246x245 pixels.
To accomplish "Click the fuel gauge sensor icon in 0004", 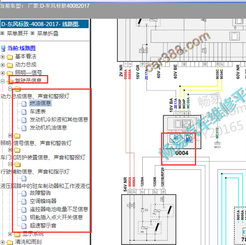I will (174, 138).
